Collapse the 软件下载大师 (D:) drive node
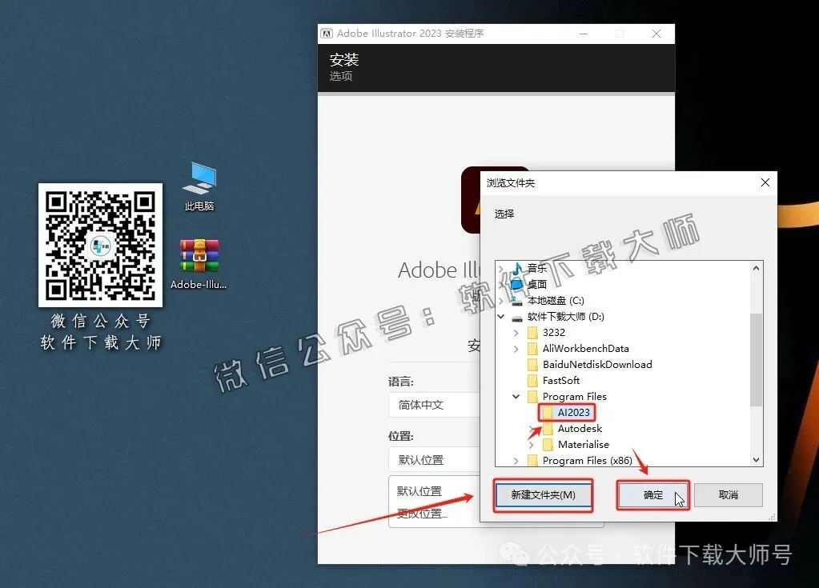Viewport: 819px width, 588px height. point(500,316)
